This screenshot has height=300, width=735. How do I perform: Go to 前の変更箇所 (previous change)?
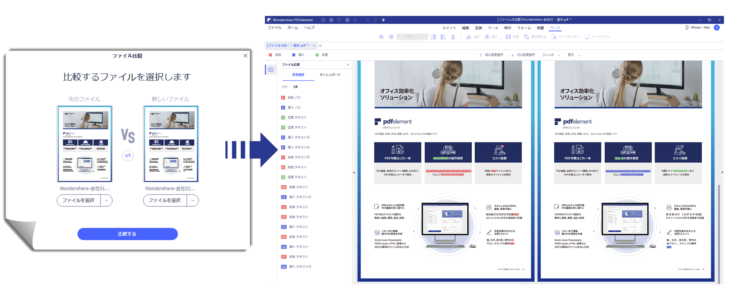[x=491, y=55]
